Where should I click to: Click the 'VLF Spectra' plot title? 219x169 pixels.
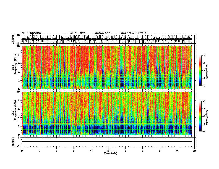(x=31, y=33)
